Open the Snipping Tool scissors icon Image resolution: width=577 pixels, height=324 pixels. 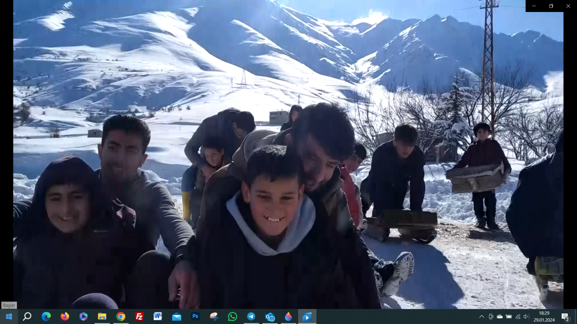pyautogui.click(x=214, y=316)
